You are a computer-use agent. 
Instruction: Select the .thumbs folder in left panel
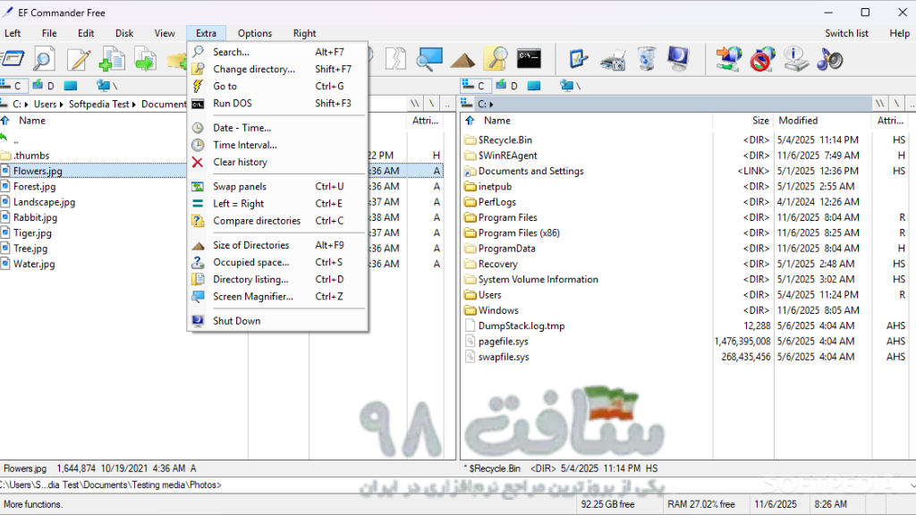(31, 156)
